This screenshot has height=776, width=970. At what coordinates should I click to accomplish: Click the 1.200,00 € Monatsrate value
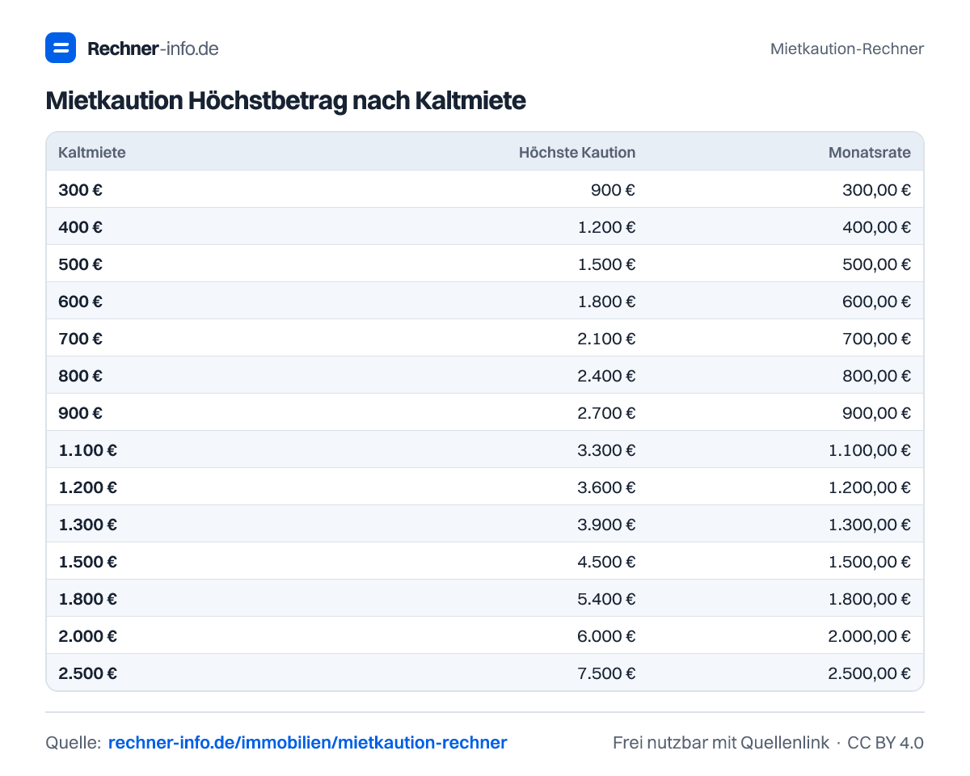[x=870, y=487]
